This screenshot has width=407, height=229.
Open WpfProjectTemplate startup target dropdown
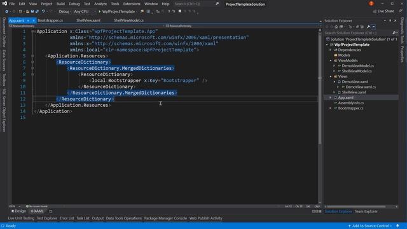pos(137,11)
